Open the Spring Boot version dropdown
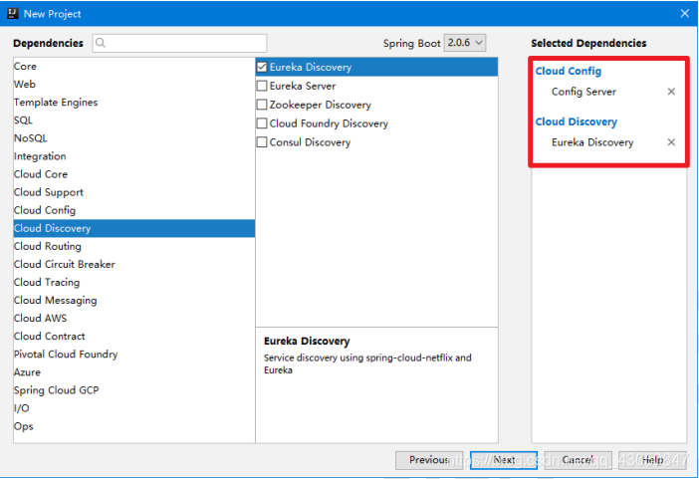 (465, 43)
